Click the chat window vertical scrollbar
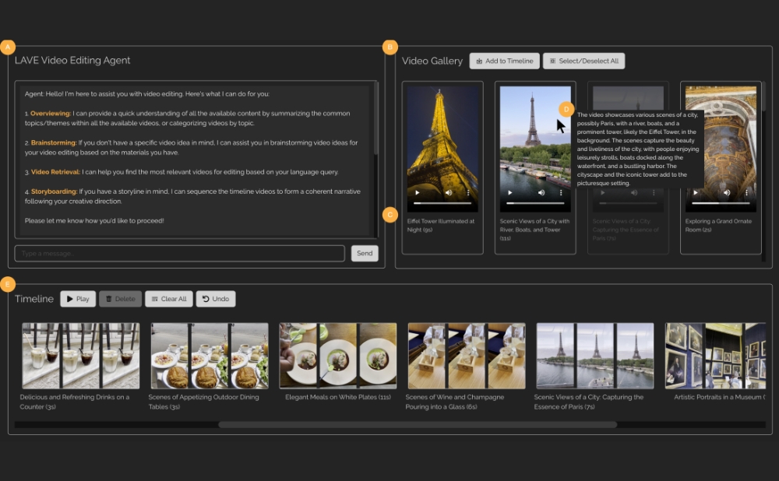Image resolution: width=779 pixels, height=481 pixels. pos(375,118)
